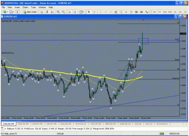Screen dimensions: 189x136
Task: Select the Fibonacci Retracement tool
Action: (x=121, y=12)
